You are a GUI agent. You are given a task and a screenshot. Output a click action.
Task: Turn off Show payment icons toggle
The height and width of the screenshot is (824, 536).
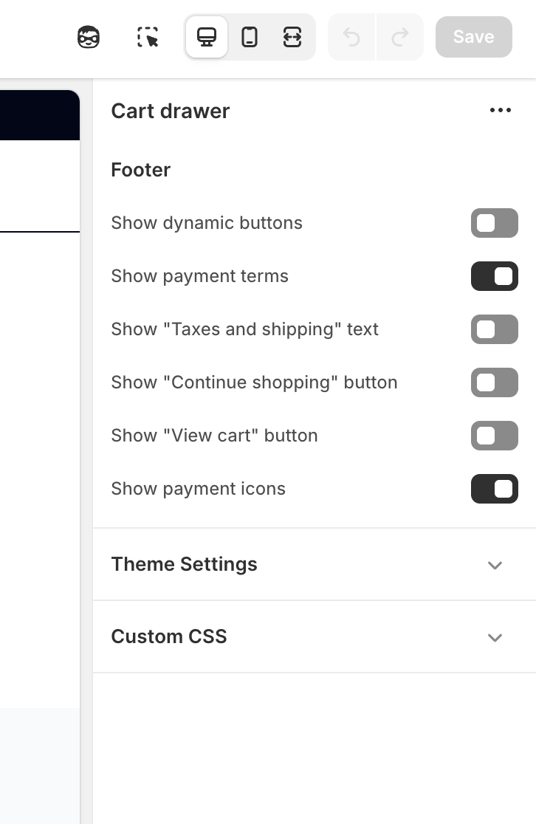(x=494, y=489)
